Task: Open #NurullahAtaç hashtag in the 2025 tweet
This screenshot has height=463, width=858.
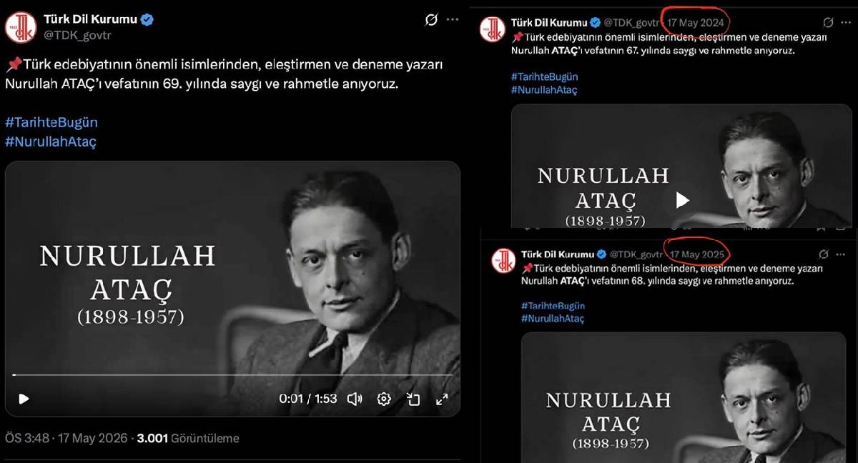Action: 553,319
